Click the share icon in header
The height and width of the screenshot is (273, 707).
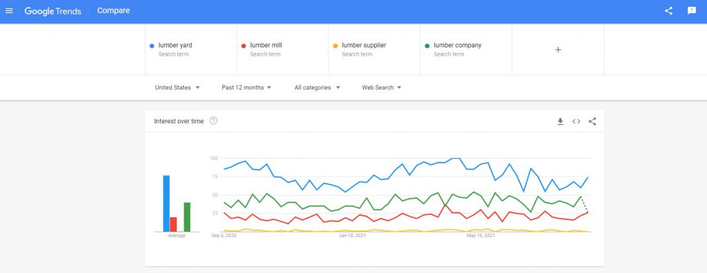click(668, 11)
